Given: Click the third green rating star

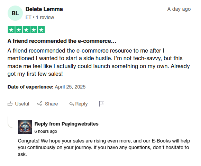Looking at the screenshot, I should click(x=26, y=30).
